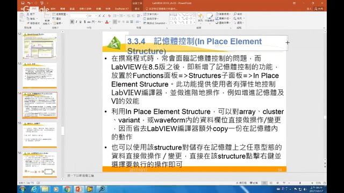
Task: Expand the shapes gallery with its More arrow
Action: (195, 23)
